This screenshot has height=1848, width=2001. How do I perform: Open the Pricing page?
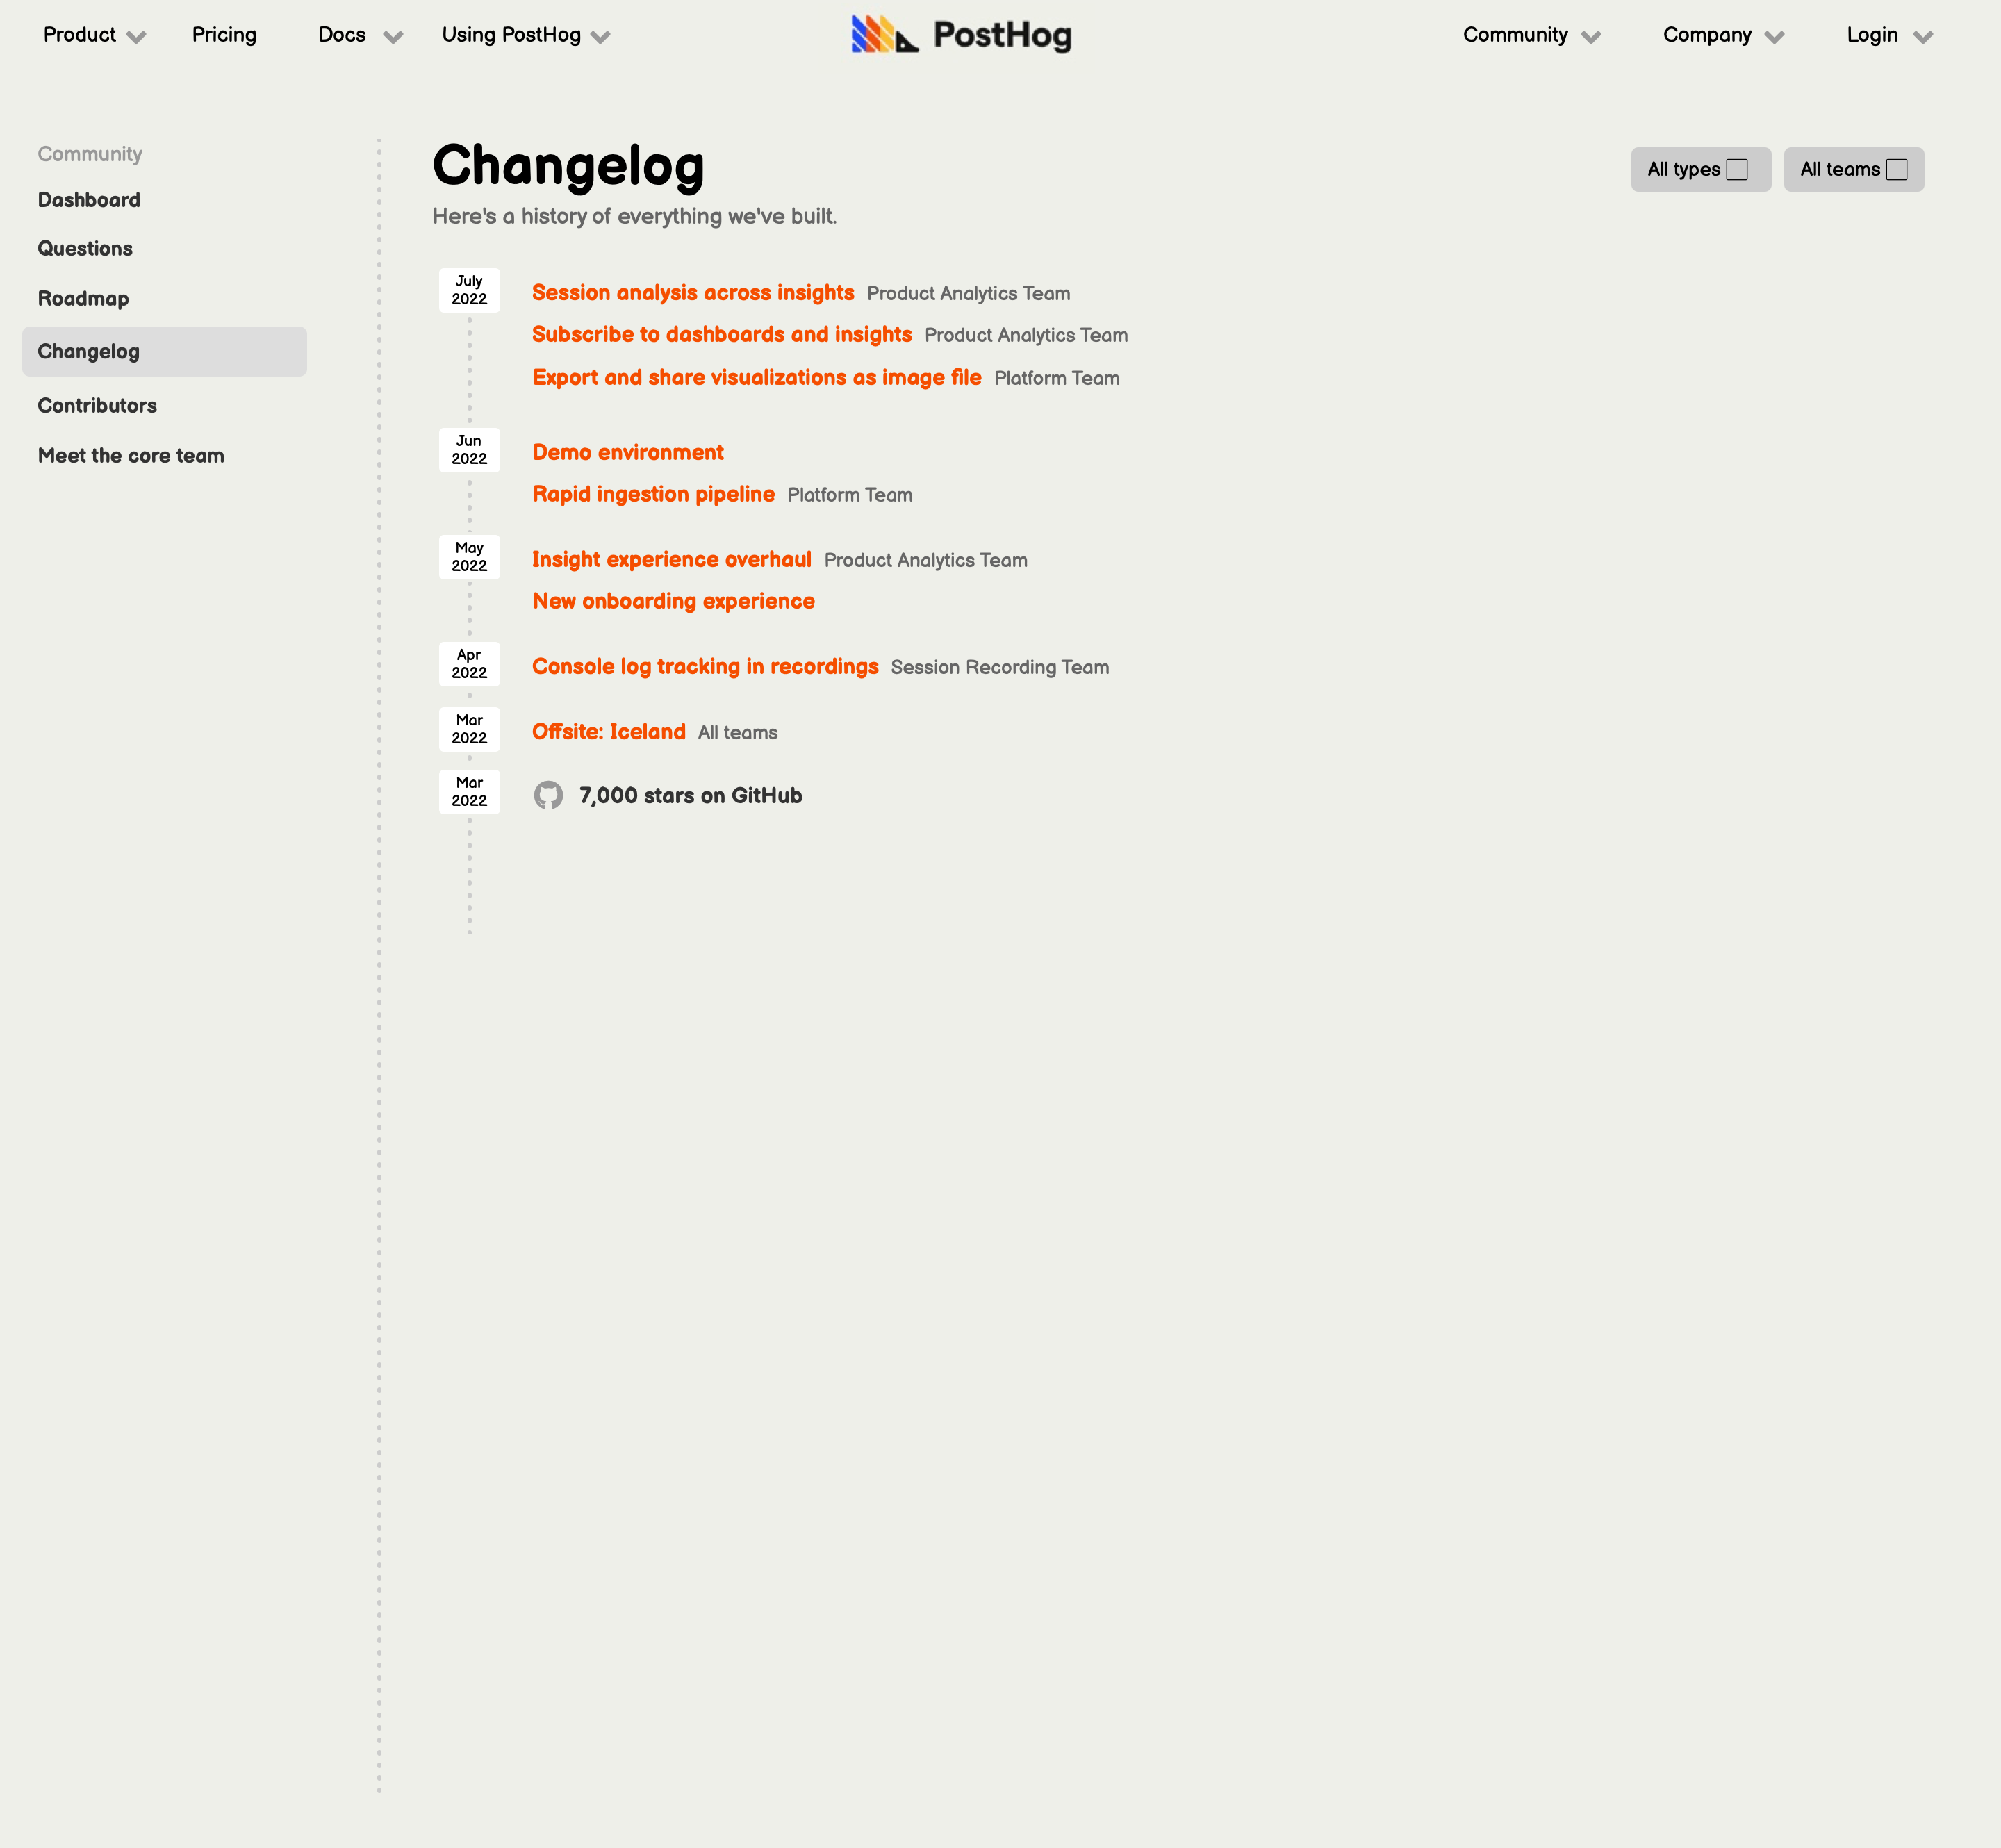[x=224, y=35]
